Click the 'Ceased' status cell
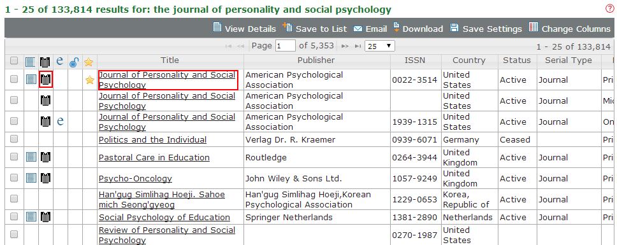617x245 pixels. tap(514, 140)
